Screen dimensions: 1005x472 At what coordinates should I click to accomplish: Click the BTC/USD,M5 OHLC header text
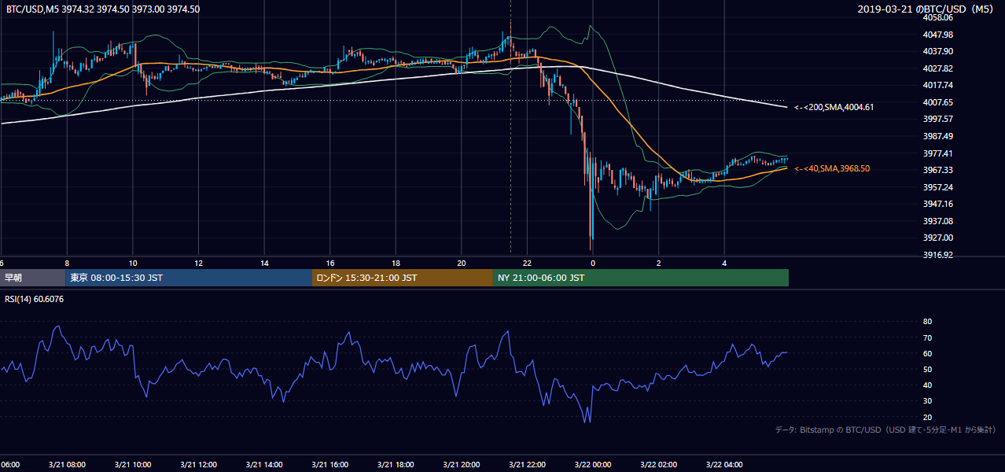click(103, 9)
